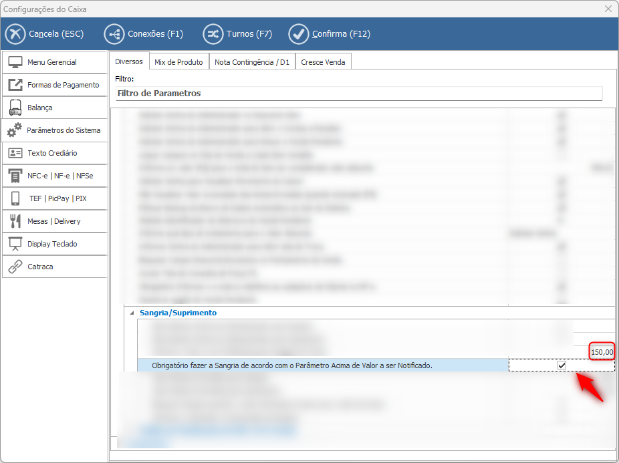Switch to Mix de Produto tab
The image size is (619, 463).
tap(178, 62)
